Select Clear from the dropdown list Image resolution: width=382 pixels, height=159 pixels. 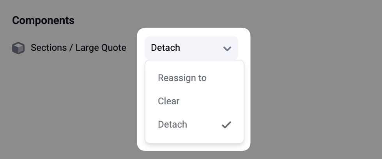click(x=169, y=101)
